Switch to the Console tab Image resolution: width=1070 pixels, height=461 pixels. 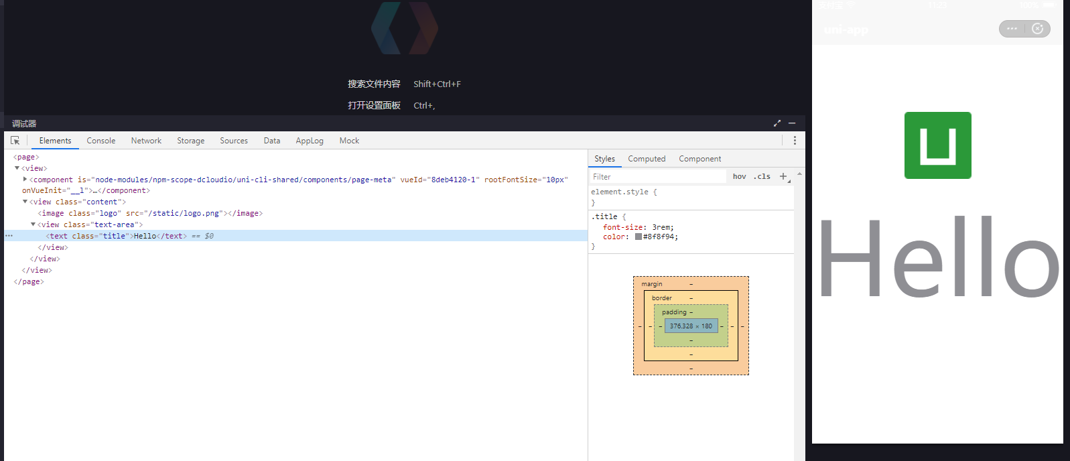101,141
